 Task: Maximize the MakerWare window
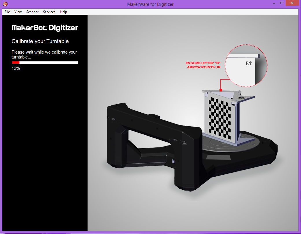tap(282, 3)
